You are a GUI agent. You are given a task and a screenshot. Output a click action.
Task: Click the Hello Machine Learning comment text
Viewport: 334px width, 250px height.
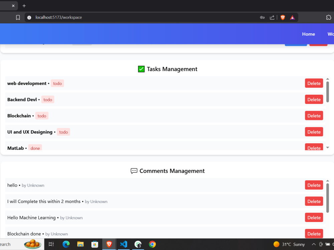tap(31, 218)
